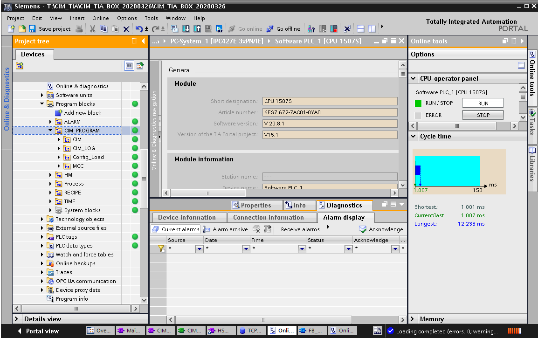Switch to Portal view
538x338 pixels.
[x=38, y=331]
